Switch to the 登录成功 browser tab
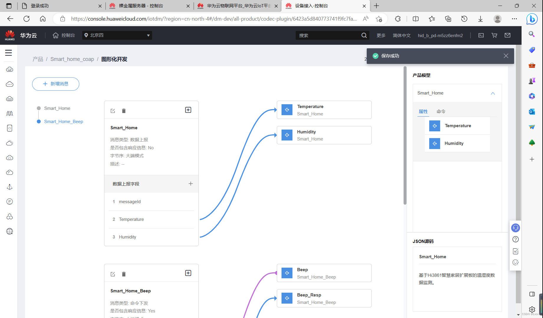Image resolution: width=543 pixels, height=318 pixels. coord(62,6)
